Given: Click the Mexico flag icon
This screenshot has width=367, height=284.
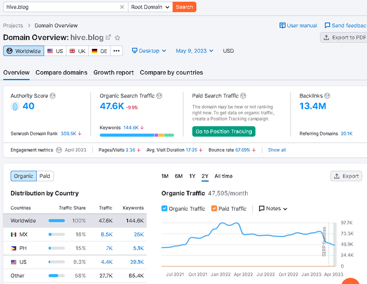Looking at the screenshot, I should tap(13, 234).
